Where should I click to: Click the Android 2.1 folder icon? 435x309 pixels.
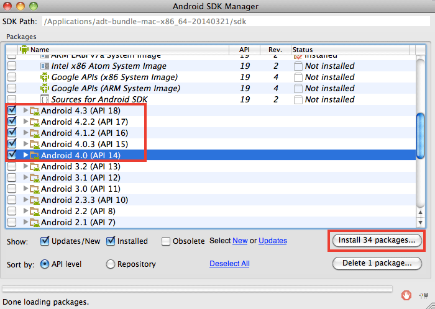(x=35, y=223)
